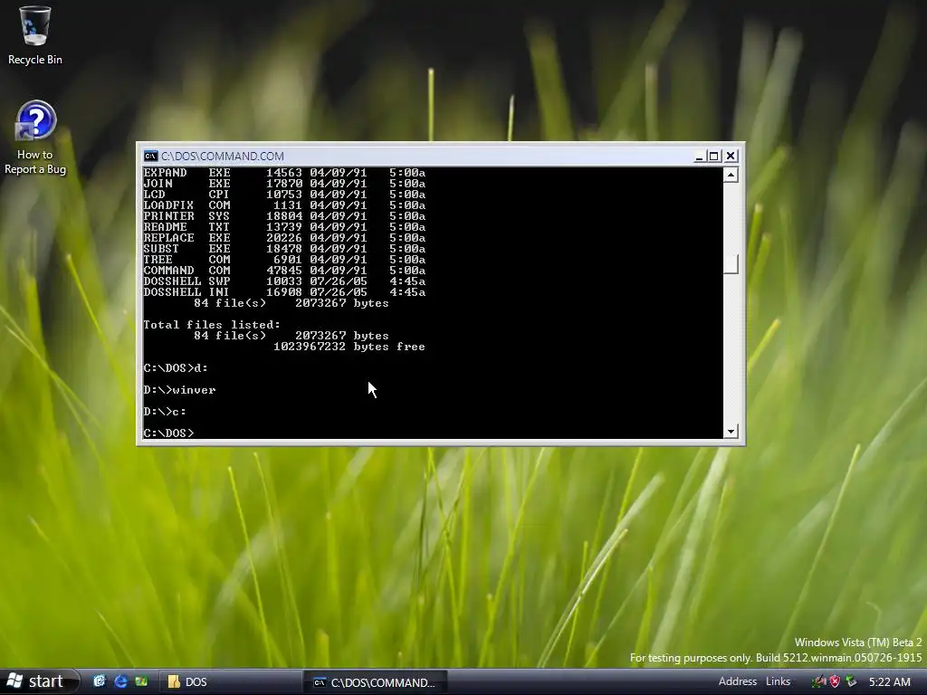Click the EXPAND EXE line in the listing
Viewport: 927px width, 695px height.
pos(284,173)
